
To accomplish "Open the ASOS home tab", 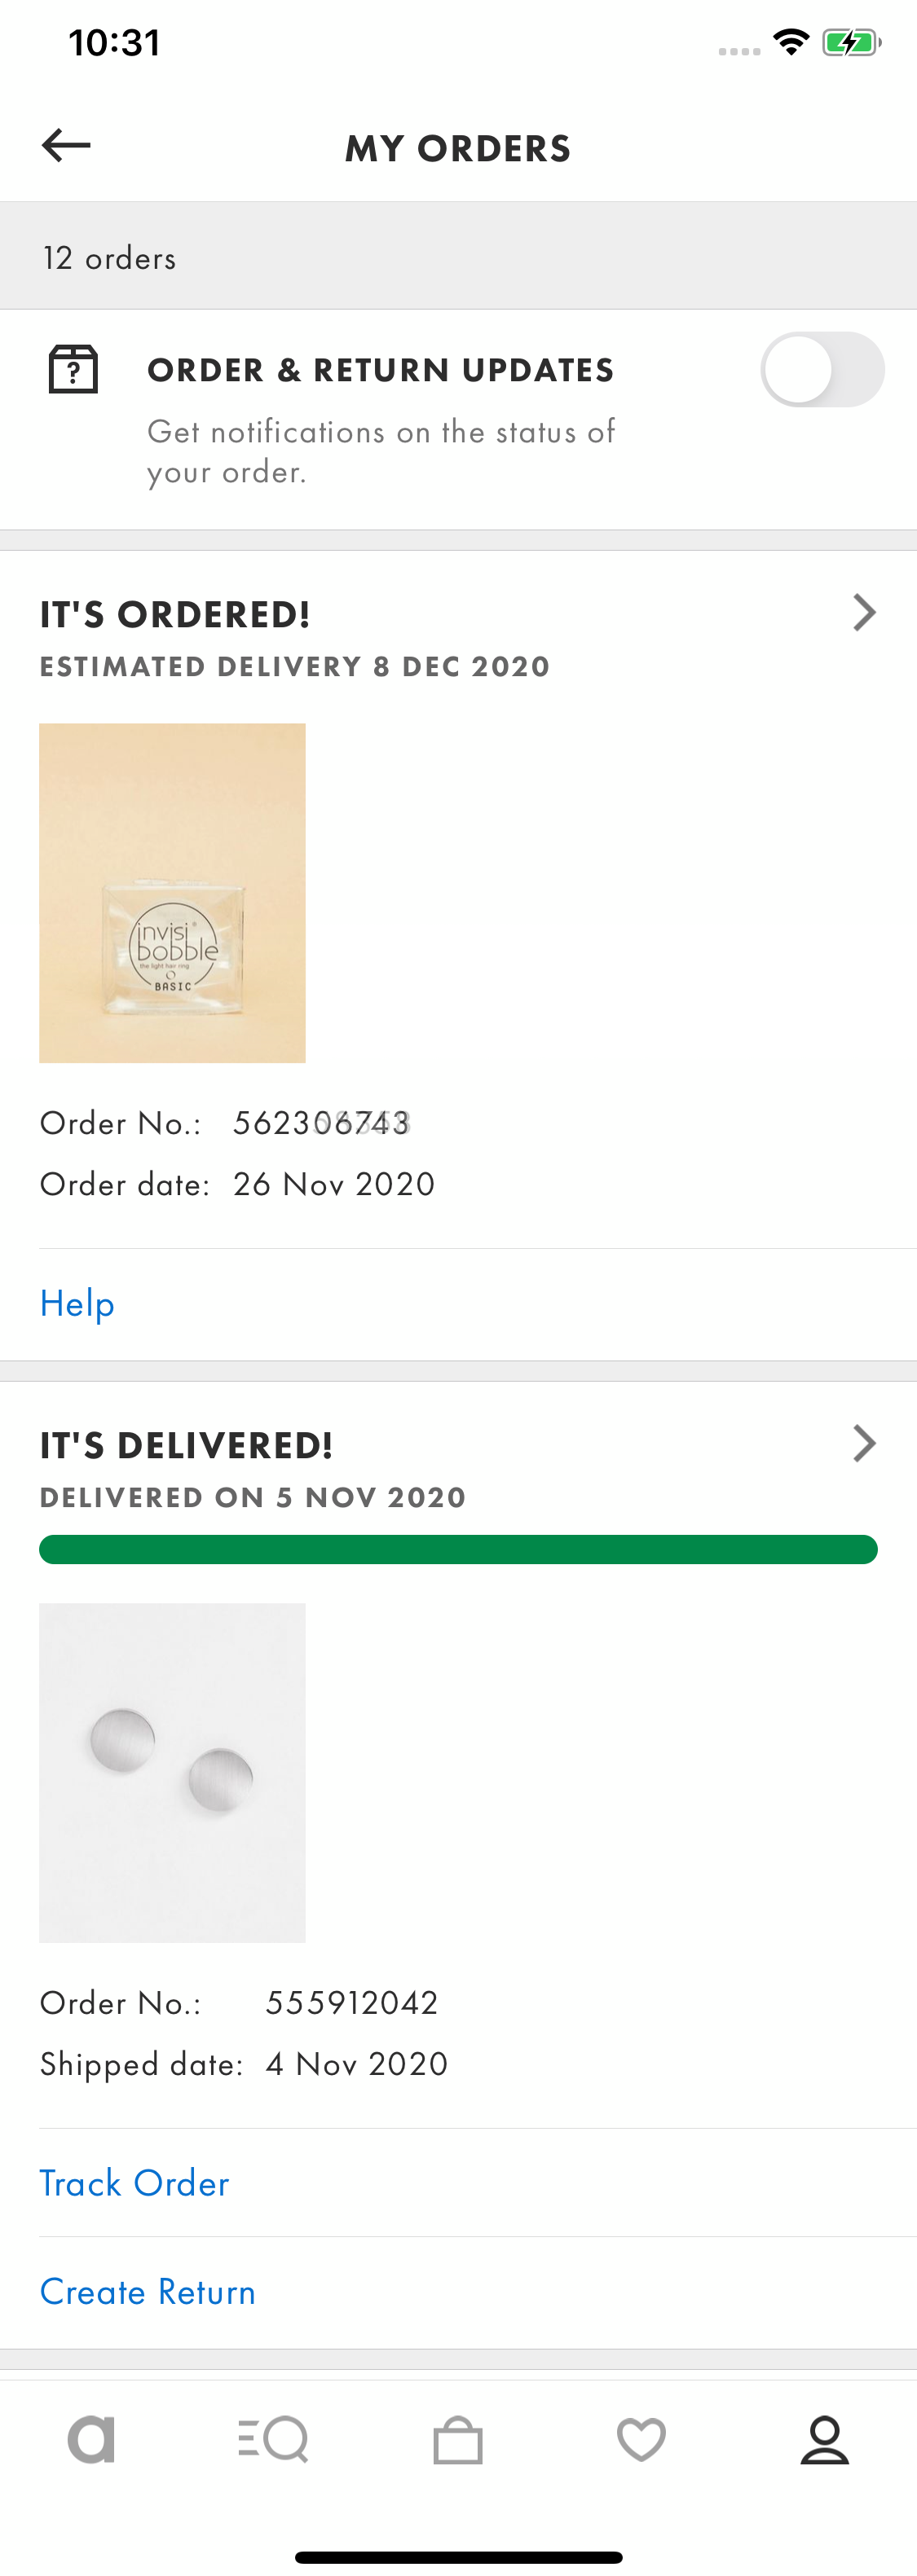I will click(90, 2438).
